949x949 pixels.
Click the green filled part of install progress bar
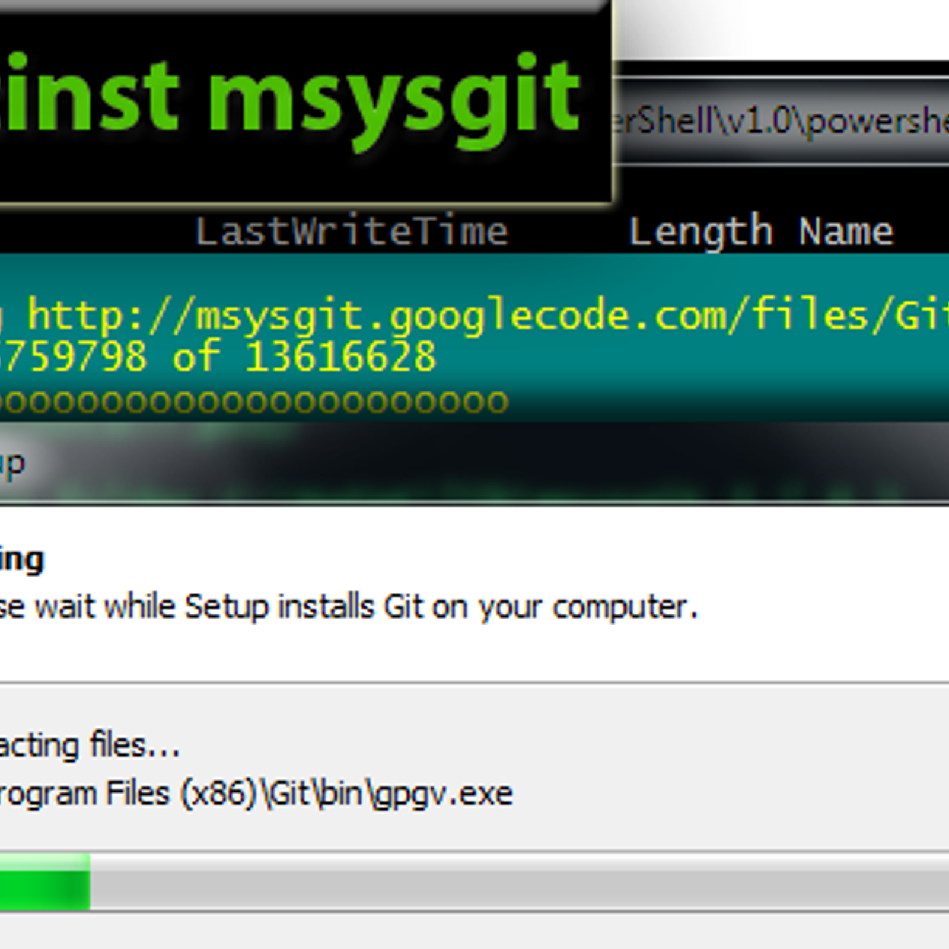pyautogui.click(x=44, y=882)
